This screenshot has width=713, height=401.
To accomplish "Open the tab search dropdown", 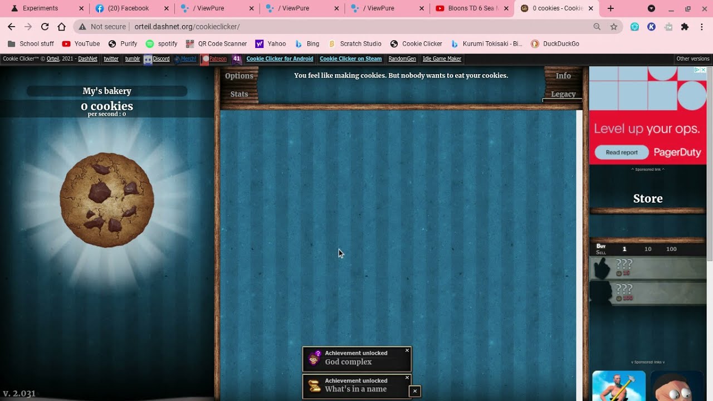I will click(x=651, y=8).
